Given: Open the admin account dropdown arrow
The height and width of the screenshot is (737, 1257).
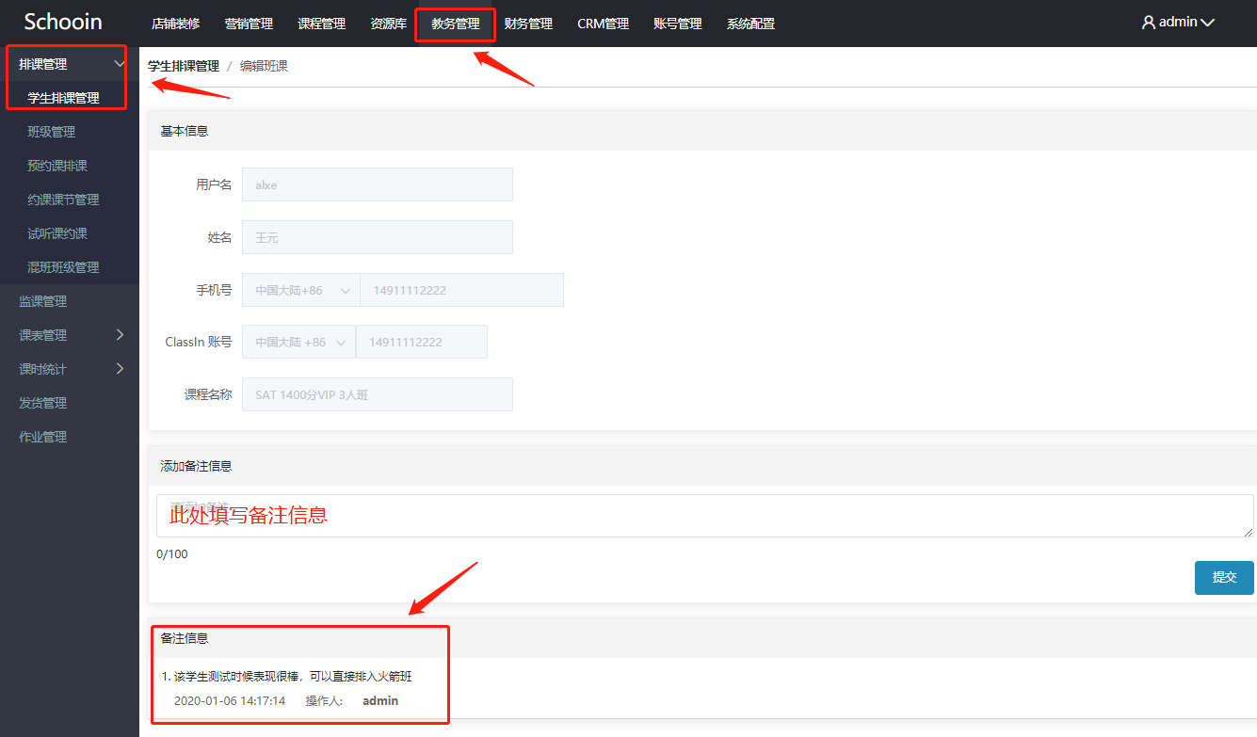Looking at the screenshot, I should [1208, 23].
